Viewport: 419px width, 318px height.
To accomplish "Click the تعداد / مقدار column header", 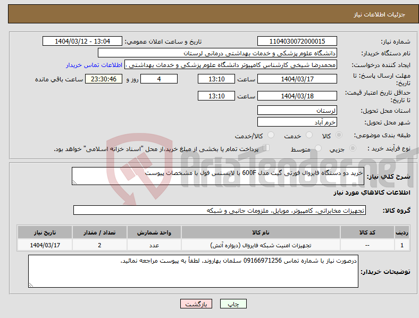I will click(x=99, y=232).
